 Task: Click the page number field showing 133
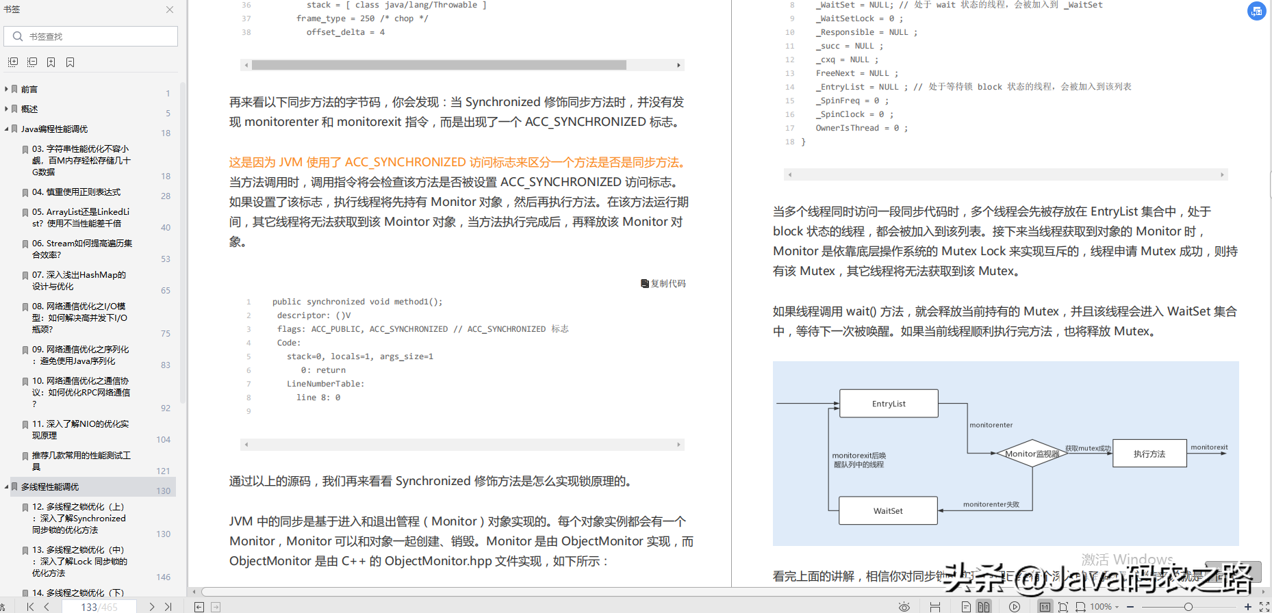coord(99,607)
